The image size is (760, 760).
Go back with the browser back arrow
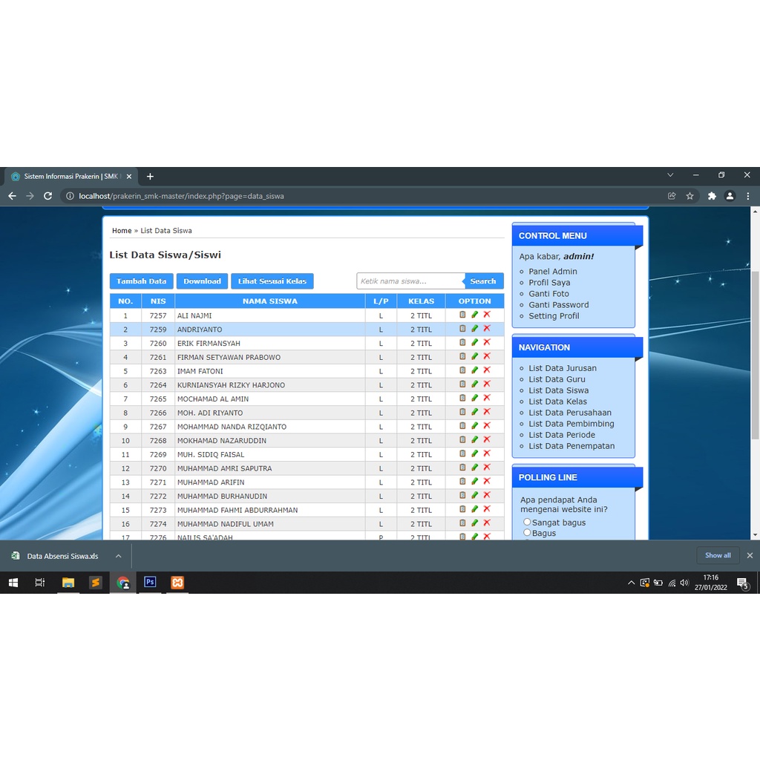[12, 196]
